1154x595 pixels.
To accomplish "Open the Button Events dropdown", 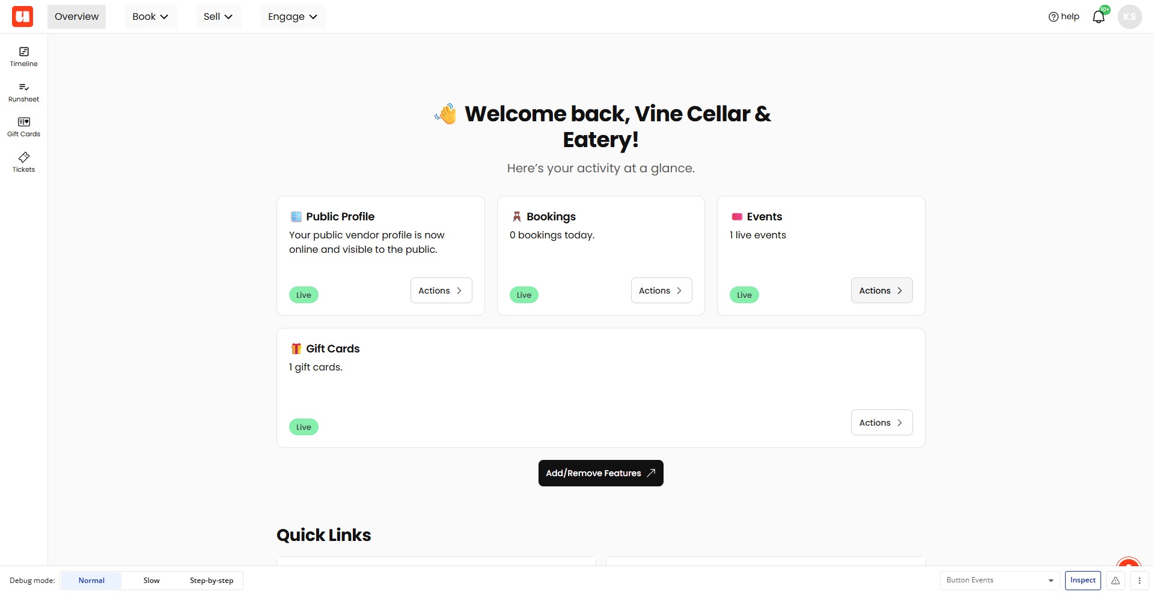I will click(x=1000, y=581).
